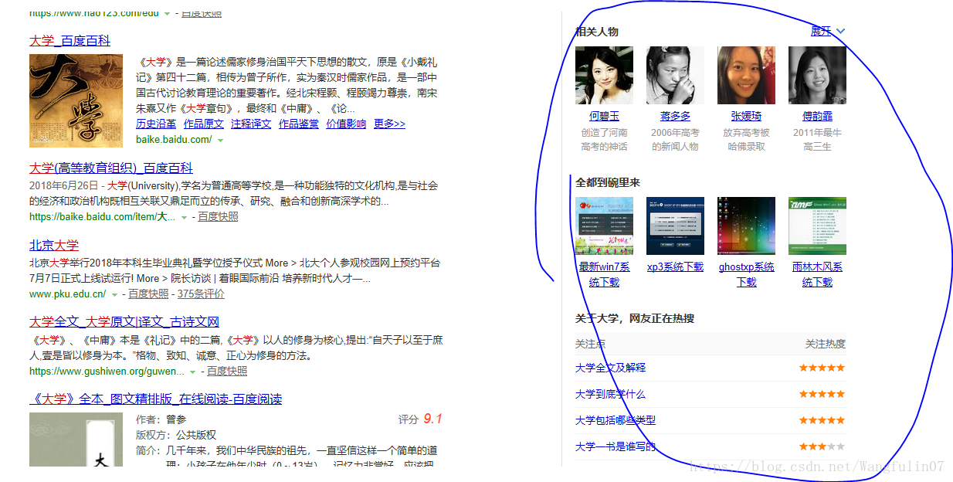This screenshot has height=482, width=953.
Task: Click the 放弃高考被哈佛录取 caption
Action: pyautogui.click(x=746, y=139)
